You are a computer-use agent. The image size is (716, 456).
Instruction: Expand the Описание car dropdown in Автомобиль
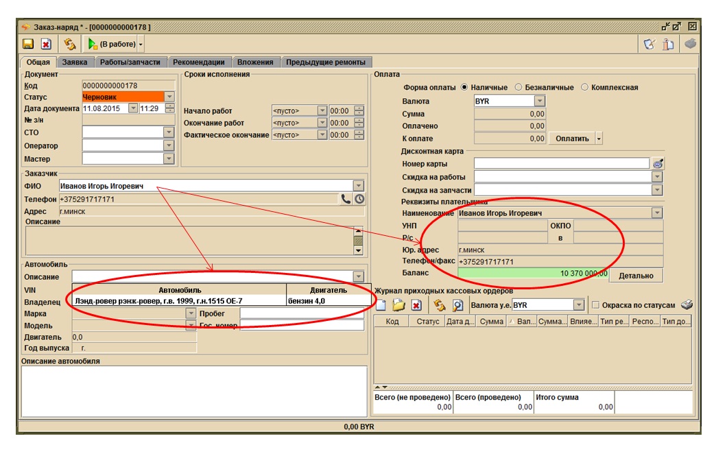pos(359,276)
